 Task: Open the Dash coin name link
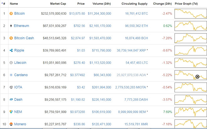tap(18, 100)
